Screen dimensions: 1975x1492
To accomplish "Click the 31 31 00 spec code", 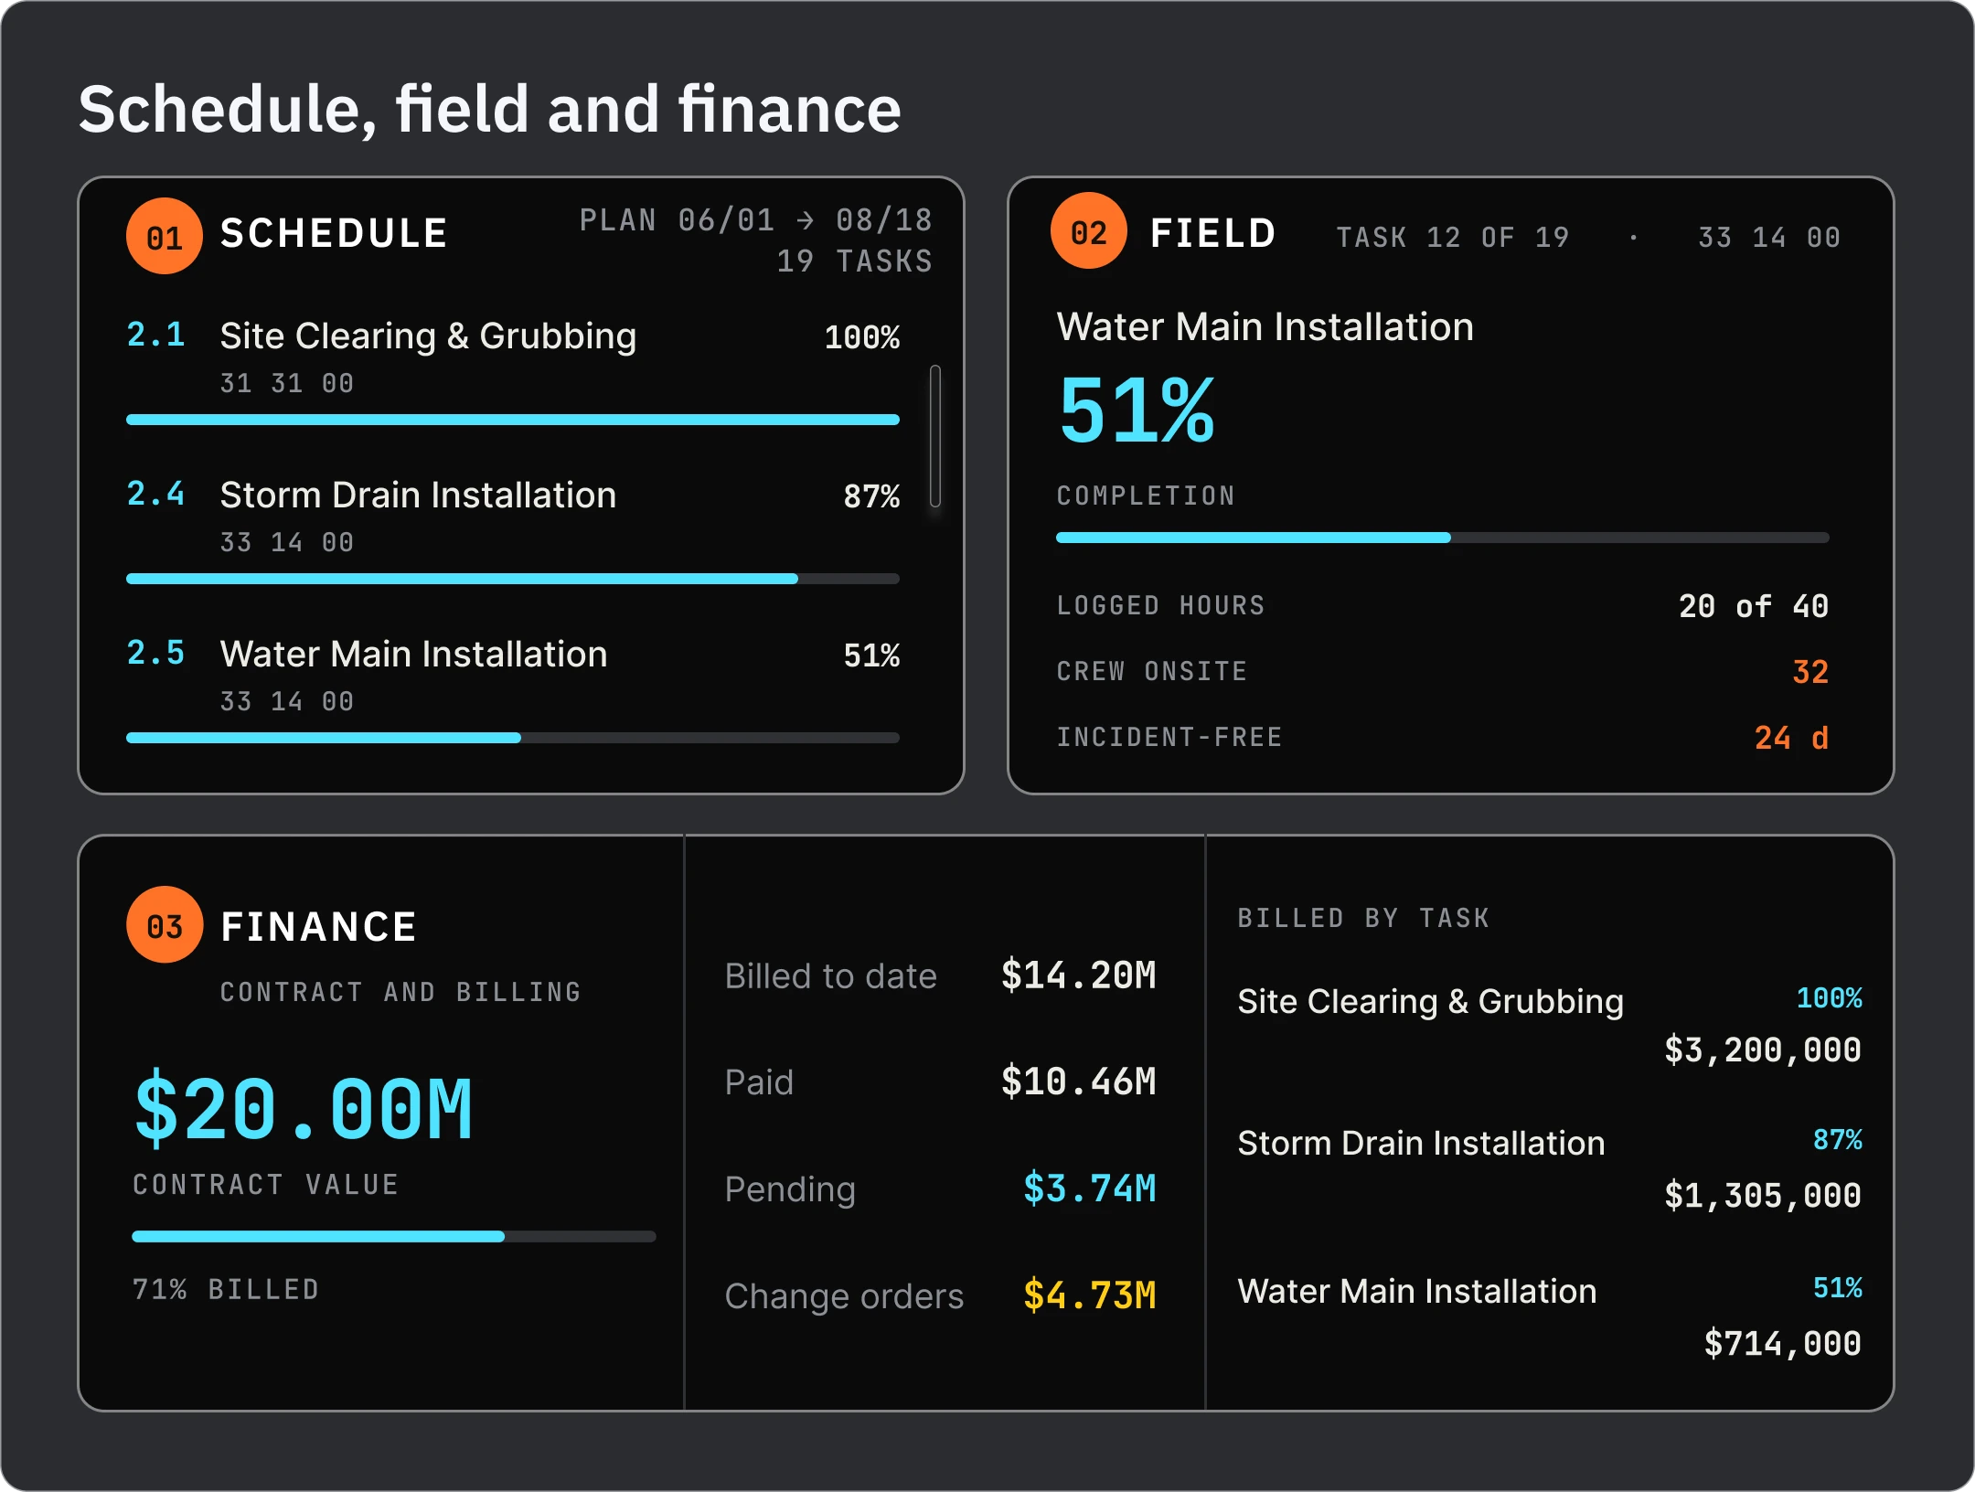I will pyautogui.click(x=286, y=383).
